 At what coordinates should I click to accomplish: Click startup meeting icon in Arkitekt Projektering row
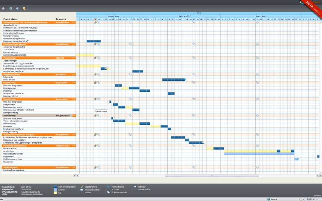pyautogui.click(x=95, y=58)
